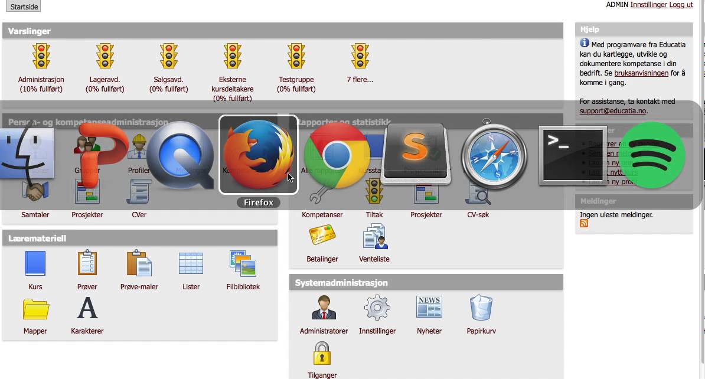Select Google Chrome in the app switcher

pos(337,155)
